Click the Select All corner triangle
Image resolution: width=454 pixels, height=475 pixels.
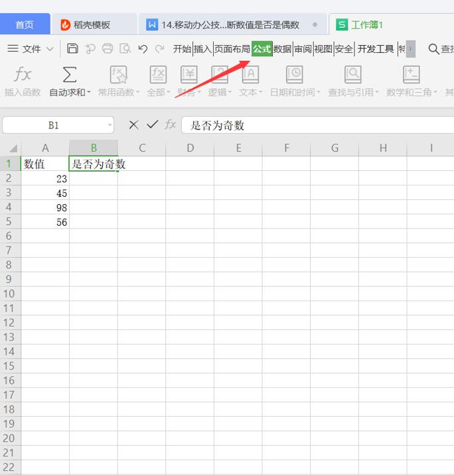(x=13, y=148)
